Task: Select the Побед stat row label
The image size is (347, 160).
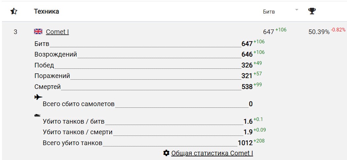Action: [44, 65]
